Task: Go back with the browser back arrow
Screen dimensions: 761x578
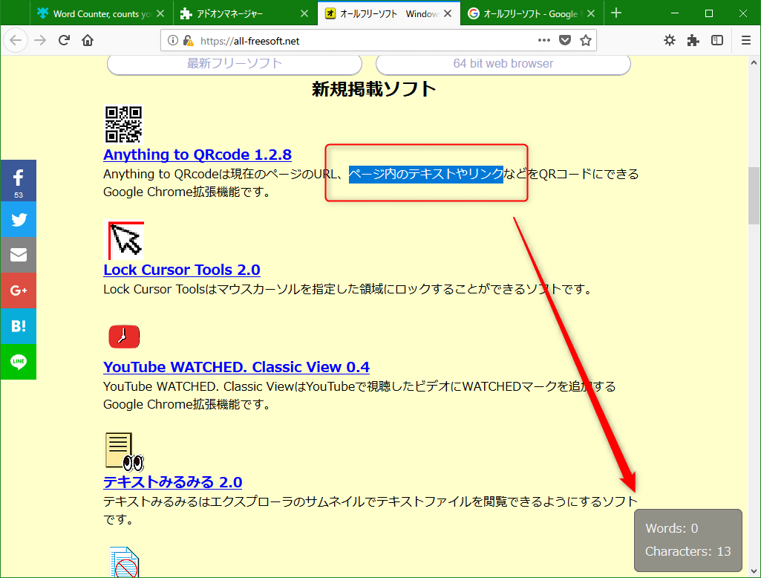Action: tap(16, 40)
